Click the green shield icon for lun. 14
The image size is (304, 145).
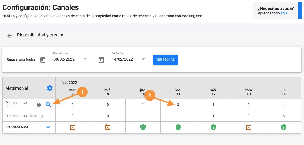point(284,127)
